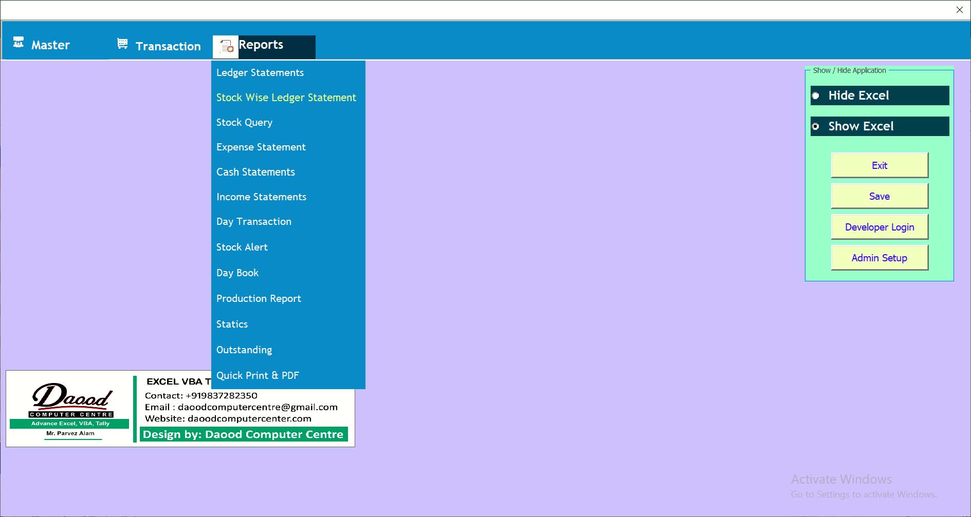Open Stock Wise Ledger Statement report

point(286,98)
